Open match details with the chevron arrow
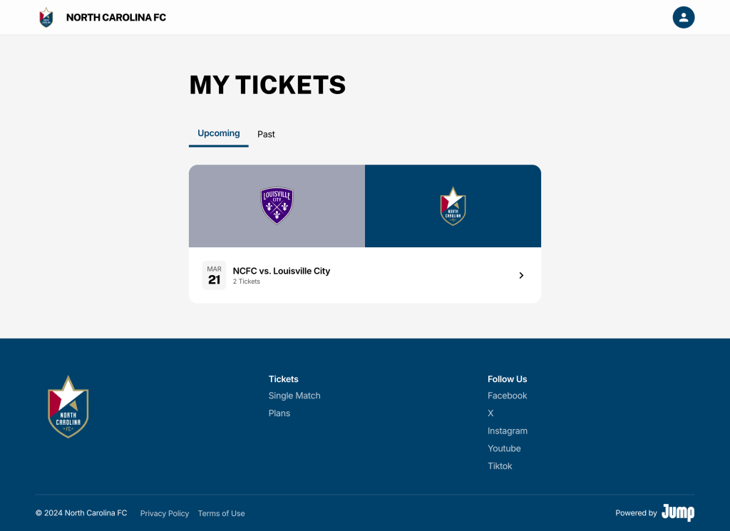The image size is (730, 531). coord(521,276)
